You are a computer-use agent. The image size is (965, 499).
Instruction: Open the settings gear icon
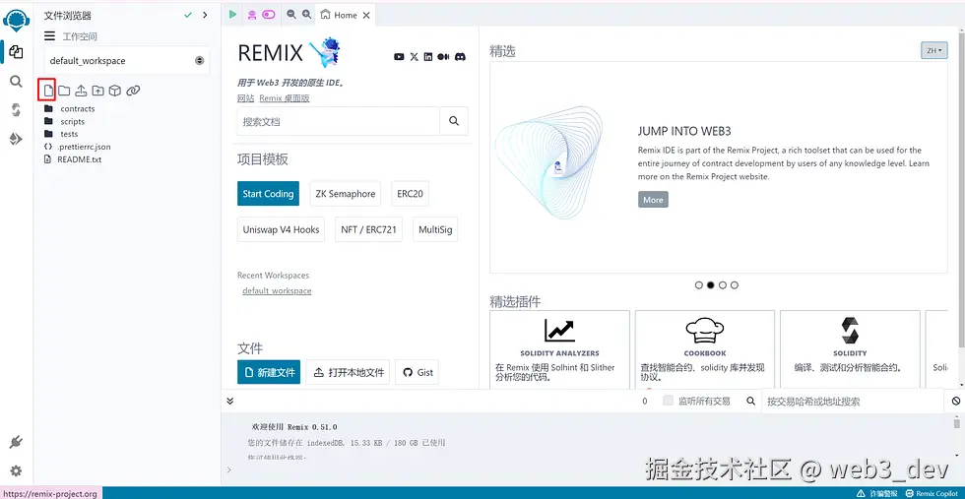[x=16, y=470]
